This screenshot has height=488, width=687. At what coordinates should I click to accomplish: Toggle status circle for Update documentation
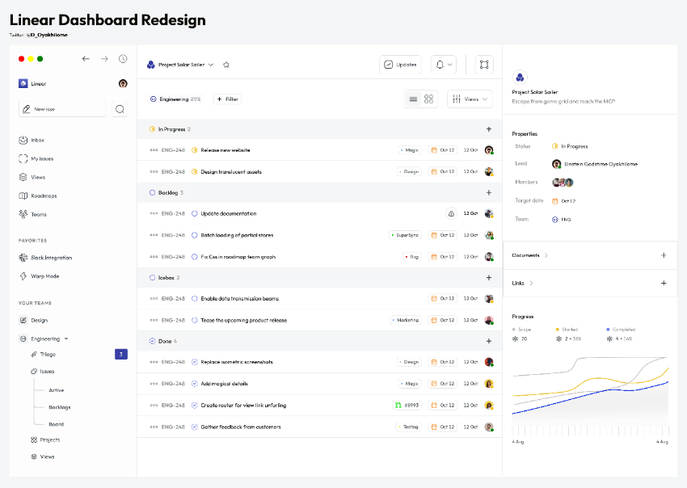(194, 213)
